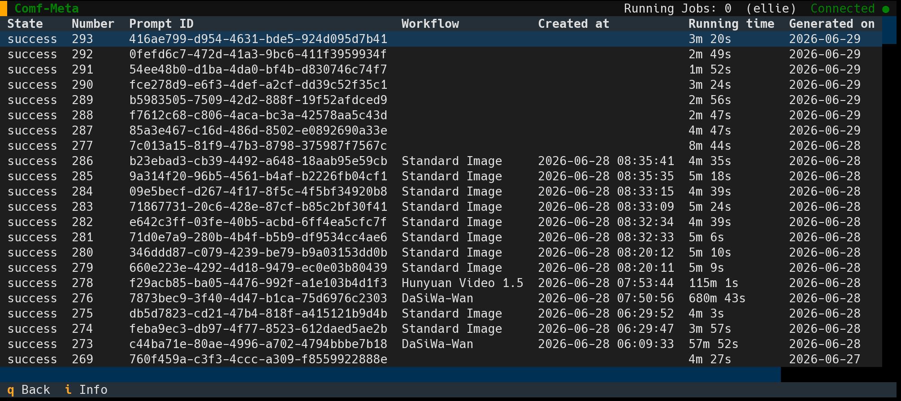Click the success state for job 269
Image resolution: width=901 pixels, height=401 pixels.
click(32, 359)
